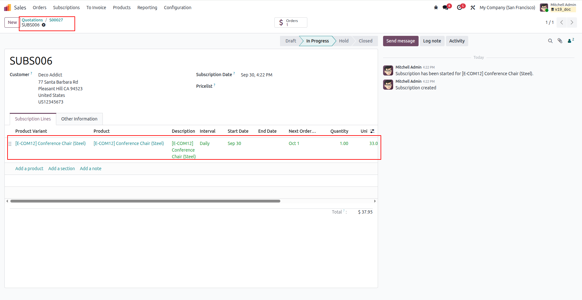Click the scrollbar right arrow
The image size is (582, 300).
click(375, 201)
